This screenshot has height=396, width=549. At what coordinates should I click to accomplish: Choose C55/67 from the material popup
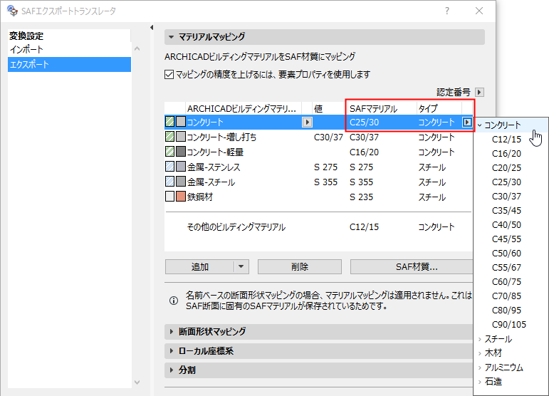506,268
